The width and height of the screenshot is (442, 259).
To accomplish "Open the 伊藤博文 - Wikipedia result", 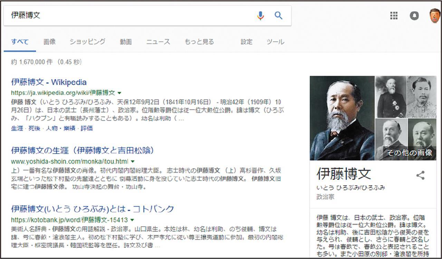I will (x=49, y=82).
